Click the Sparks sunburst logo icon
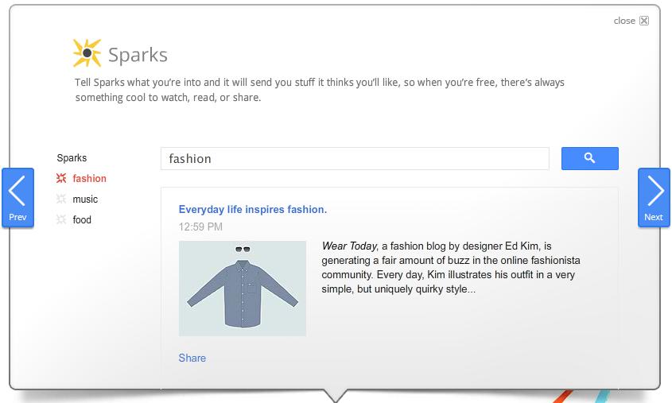672x403 pixels. click(87, 53)
